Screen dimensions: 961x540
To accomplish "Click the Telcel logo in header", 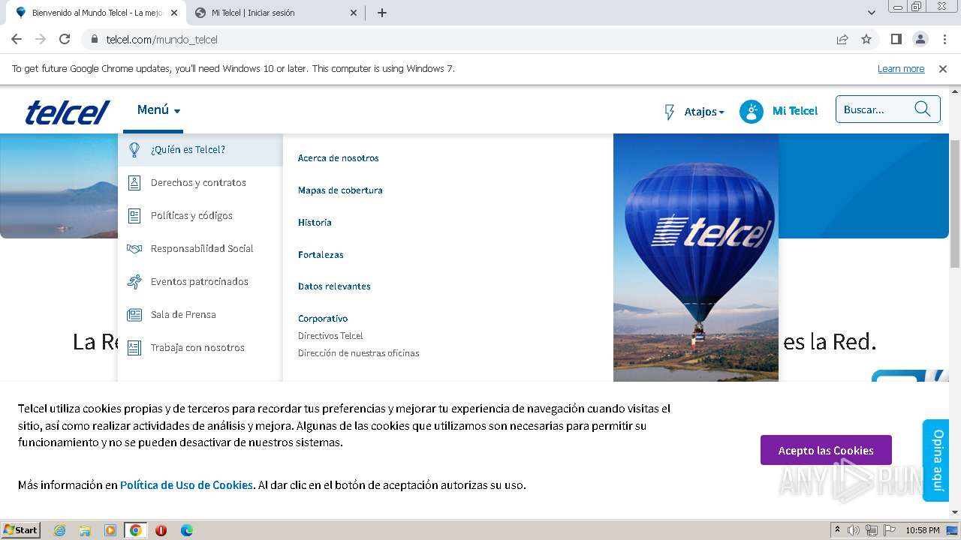I will pyautogui.click(x=68, y=112).
